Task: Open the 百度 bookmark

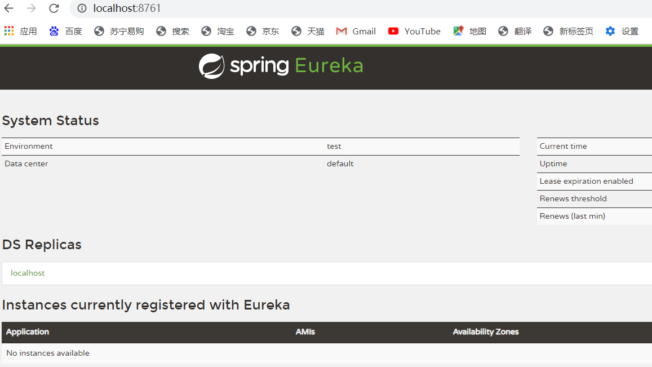Action: point(66,31)
